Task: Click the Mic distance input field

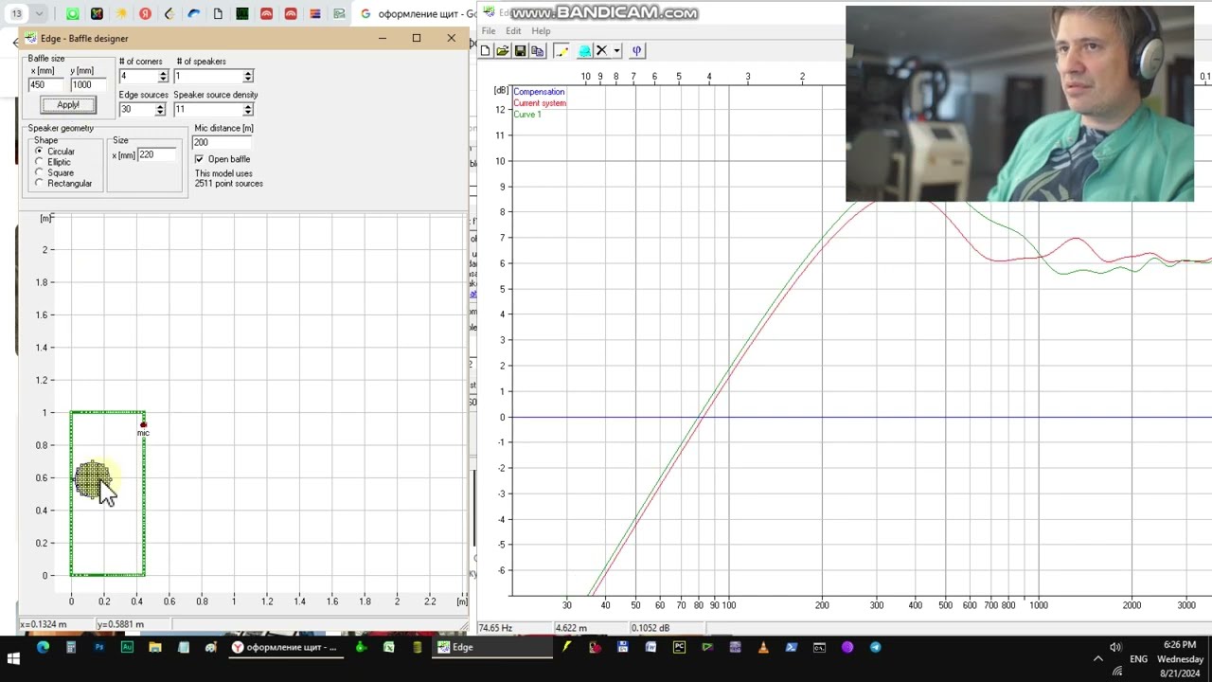Action: tap(223, 142)
